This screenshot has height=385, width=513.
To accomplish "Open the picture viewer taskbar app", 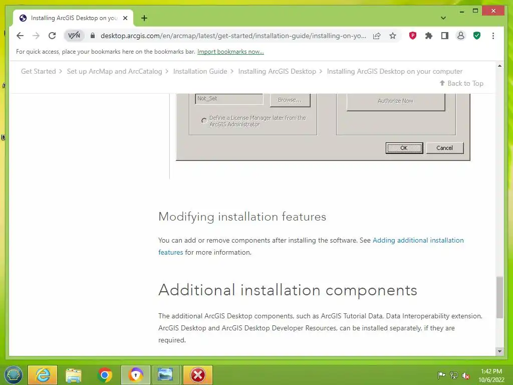I will (x=165, y=375).
